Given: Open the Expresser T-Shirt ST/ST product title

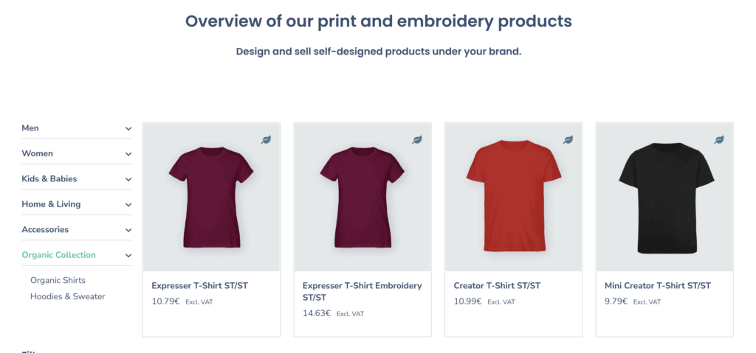Looking at the screenshot, I should 199,286.
